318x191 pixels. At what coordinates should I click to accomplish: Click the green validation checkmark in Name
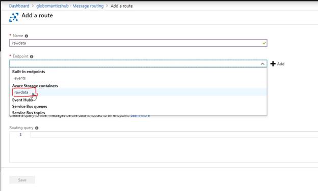[264, 43]
